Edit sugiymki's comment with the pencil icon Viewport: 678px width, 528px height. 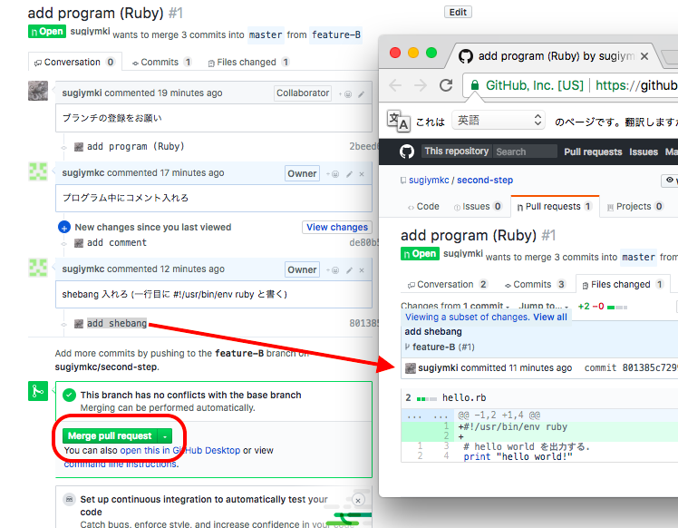(x=362, y=93)
